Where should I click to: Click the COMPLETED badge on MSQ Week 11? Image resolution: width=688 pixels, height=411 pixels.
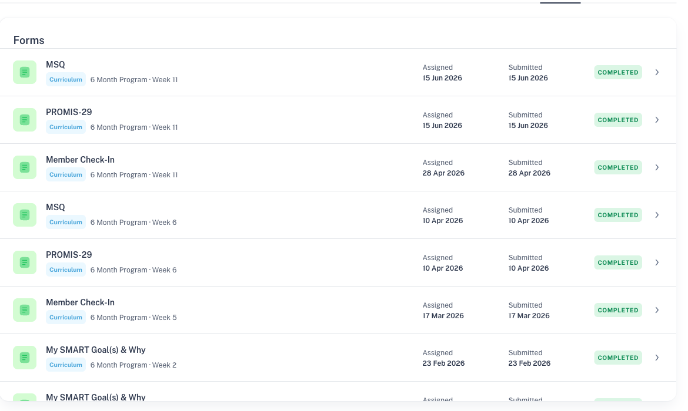click(x=618, y=72)
